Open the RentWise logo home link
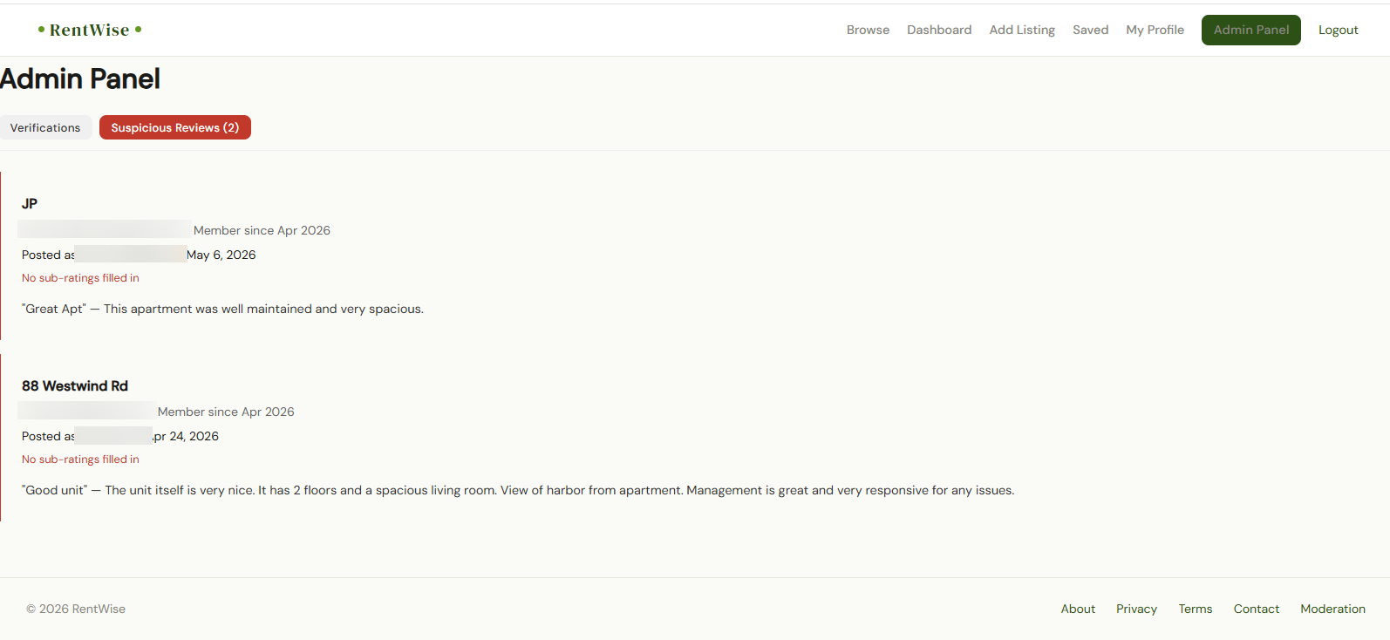 pyautogui.click(x=90, y=30)
